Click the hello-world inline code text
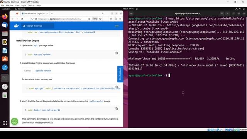Screen dimensions: 247x139 pyautogui.click(x=96, y=101)
